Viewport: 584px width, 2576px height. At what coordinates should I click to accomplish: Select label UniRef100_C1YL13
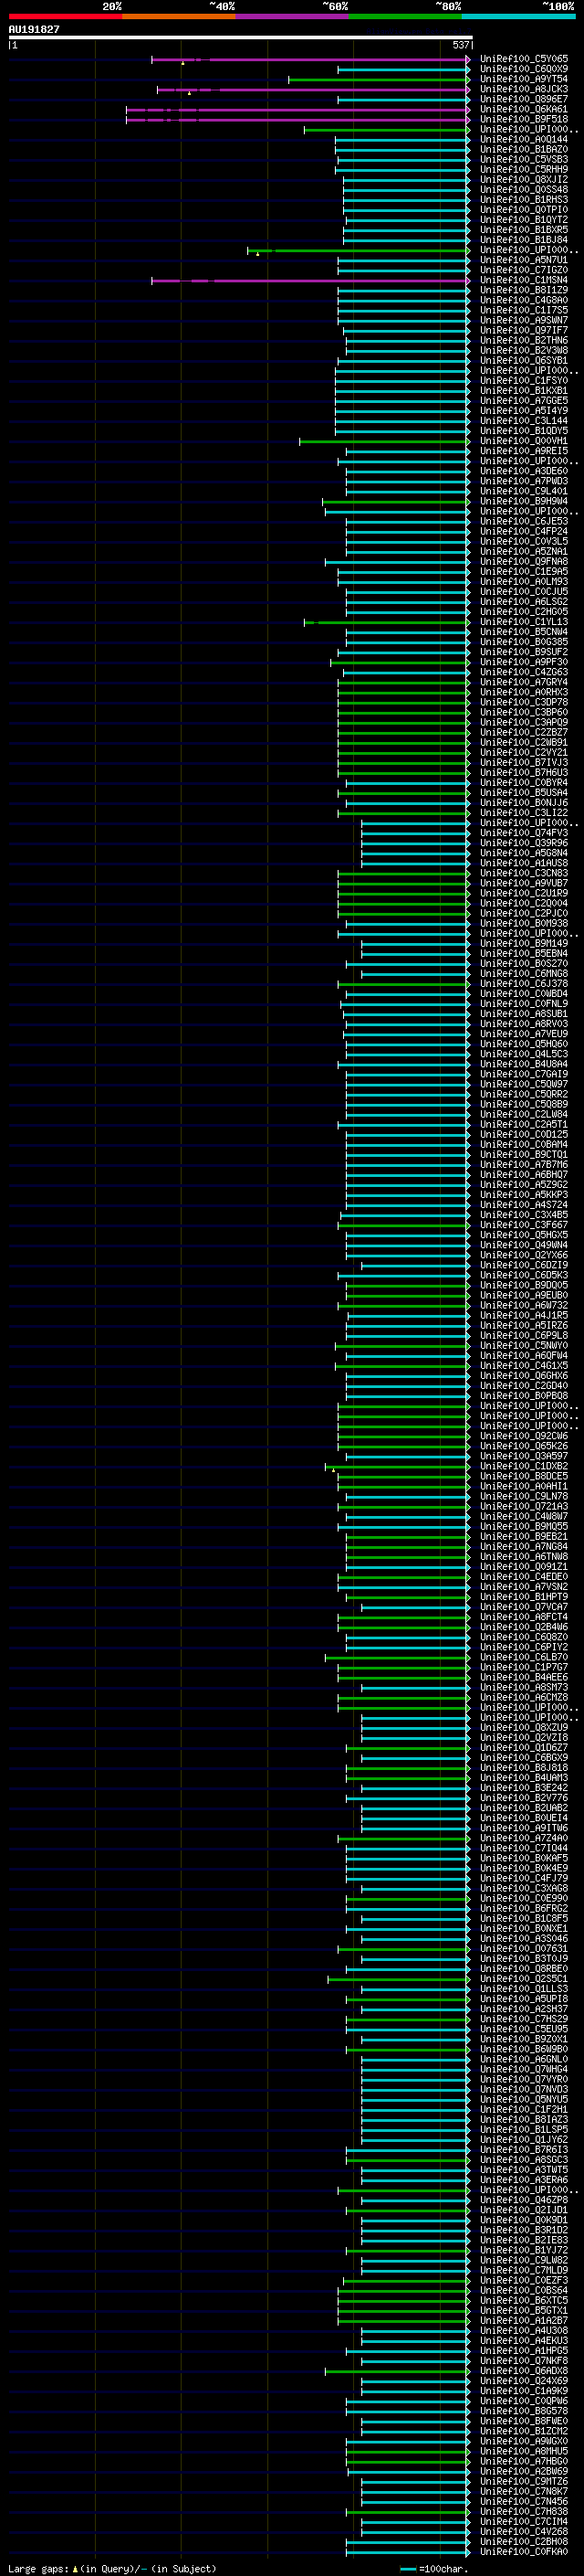(x=523, y=622)
